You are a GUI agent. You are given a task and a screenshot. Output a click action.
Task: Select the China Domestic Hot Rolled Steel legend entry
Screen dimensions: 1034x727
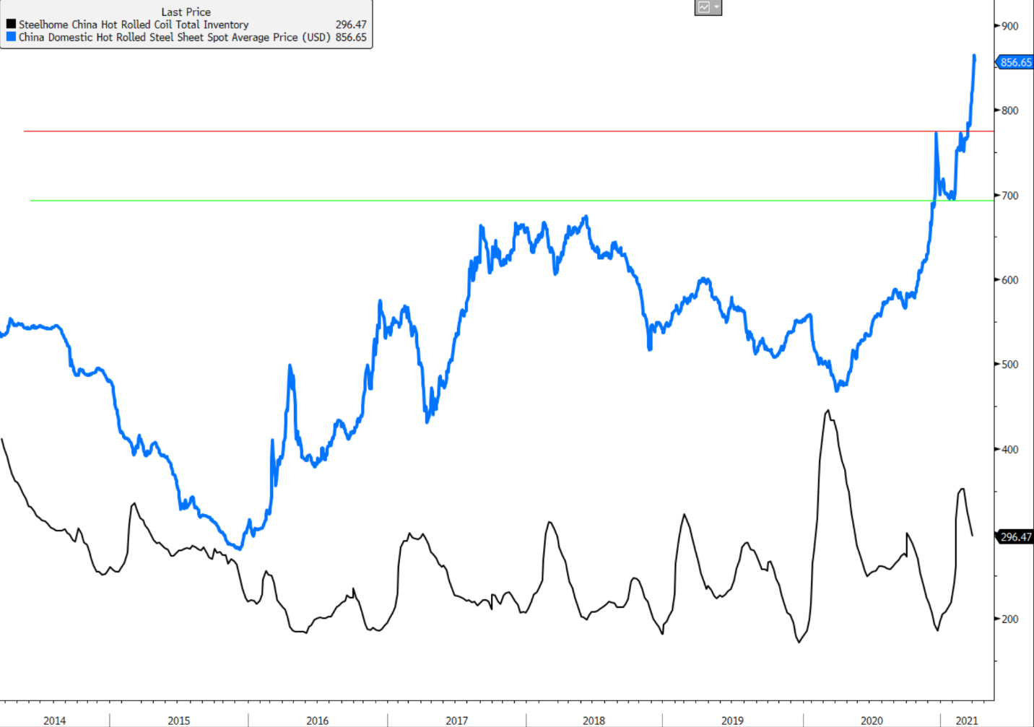coord(174,38)
